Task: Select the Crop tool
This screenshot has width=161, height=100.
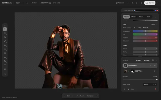Action: pyautogui.click(x=5, y=37)
